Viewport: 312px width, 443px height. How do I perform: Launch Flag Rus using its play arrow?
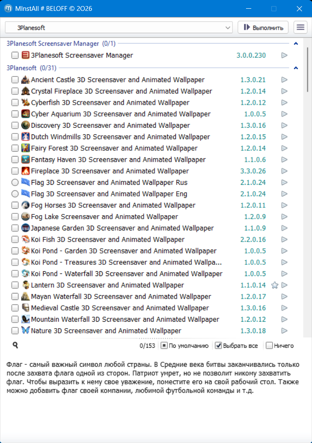point(284,183)
